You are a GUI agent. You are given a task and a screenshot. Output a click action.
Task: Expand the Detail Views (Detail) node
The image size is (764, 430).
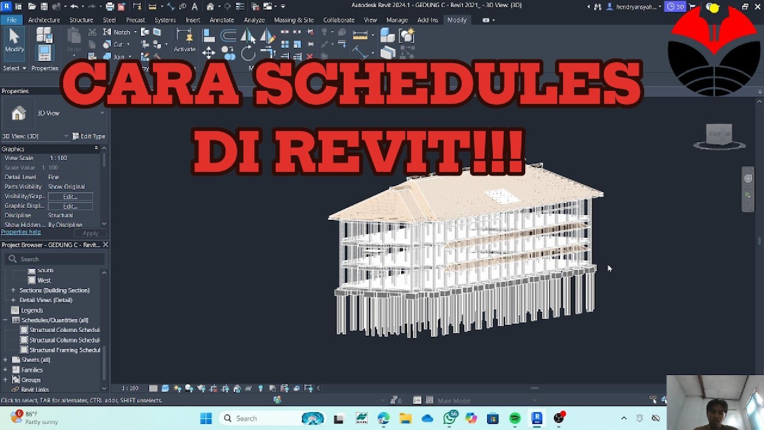(x=13, y=300)
